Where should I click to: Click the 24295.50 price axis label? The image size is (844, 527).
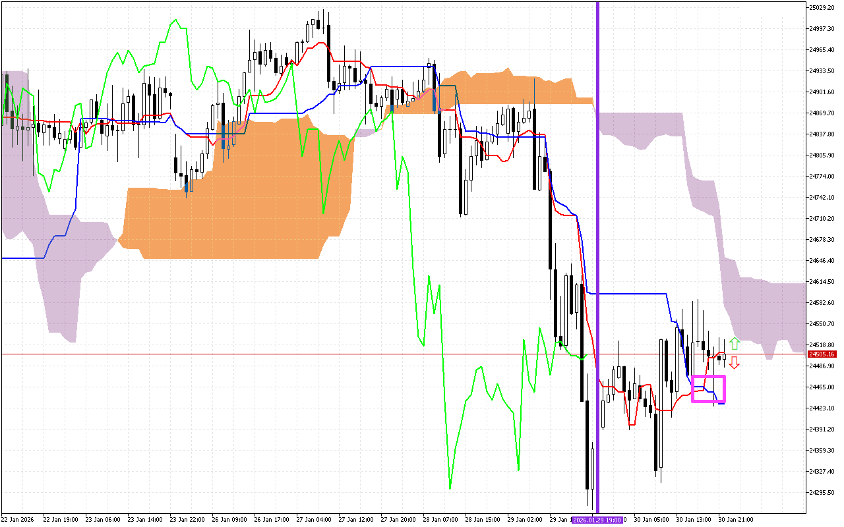point(822,493)
